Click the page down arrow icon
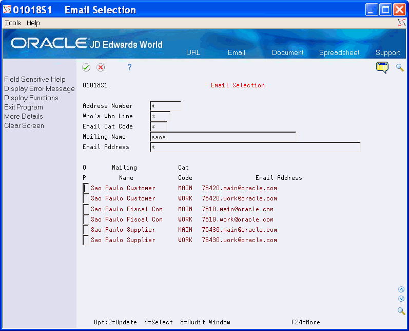Viewport: 409px width, 331px height. pyautogui.click(x=401, y=299)
